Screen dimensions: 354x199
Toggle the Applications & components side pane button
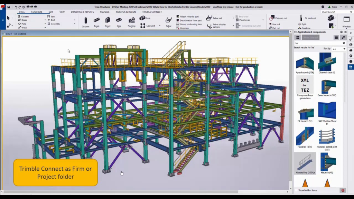click(x=351, y=67)
